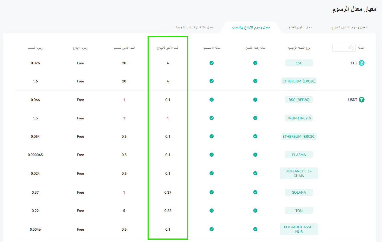Click PLASMA recharge status check icon
This screenshot has height=242, width=382.
coord(255,155)
